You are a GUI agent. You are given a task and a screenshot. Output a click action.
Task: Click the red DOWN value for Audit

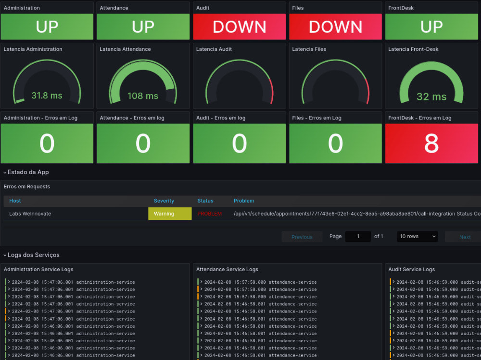point(239,26)
